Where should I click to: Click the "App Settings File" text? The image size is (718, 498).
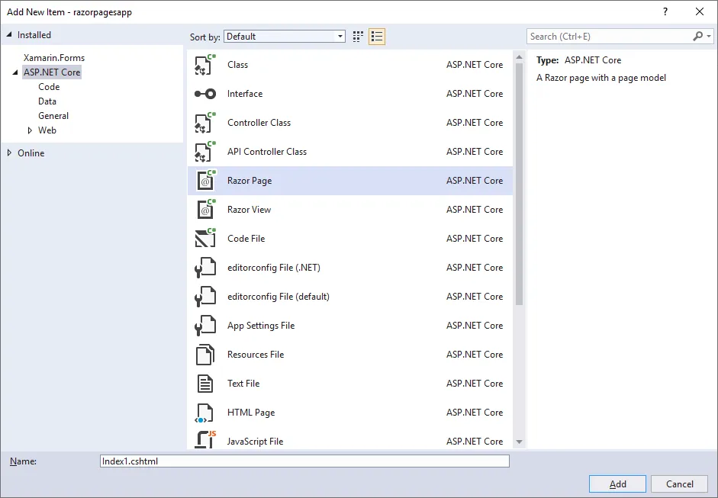261,326
